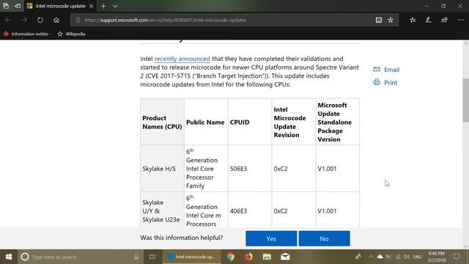
Task: Click the address bar URL
Action: (x=166, y=20)
